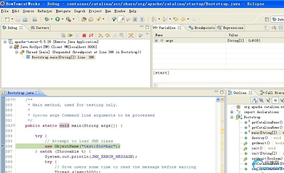Image resolution: width=284 pixels, height=173 pixels.
Task: Step into the current line
Action: point(101,35)
